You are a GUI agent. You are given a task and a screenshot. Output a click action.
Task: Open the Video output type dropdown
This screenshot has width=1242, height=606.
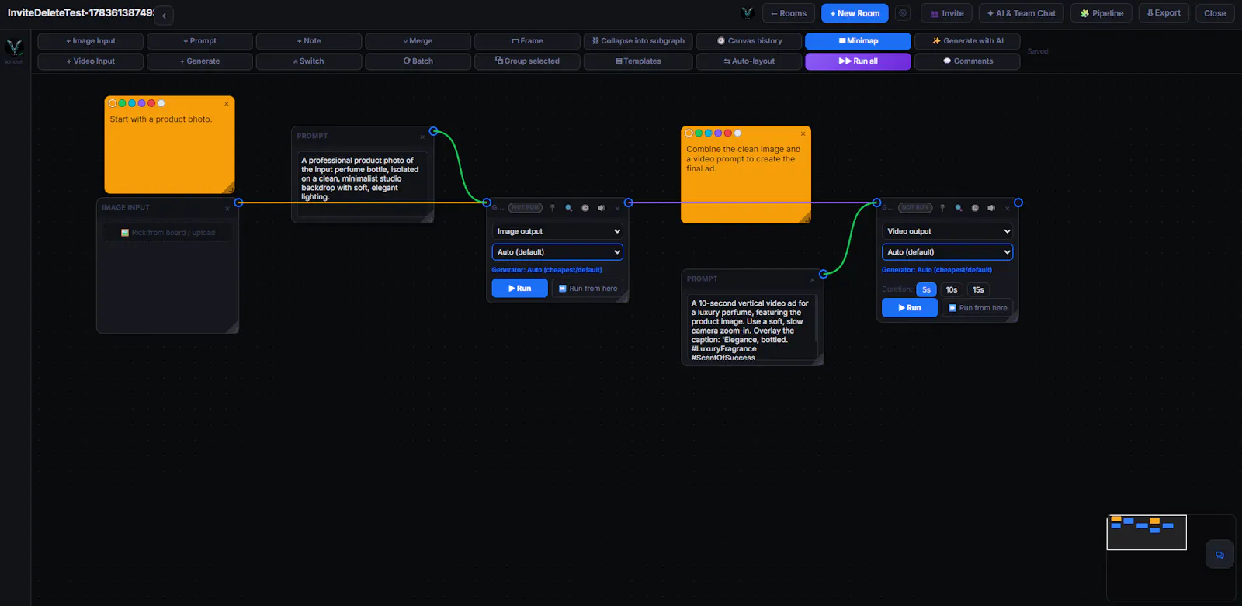[947, 231]
